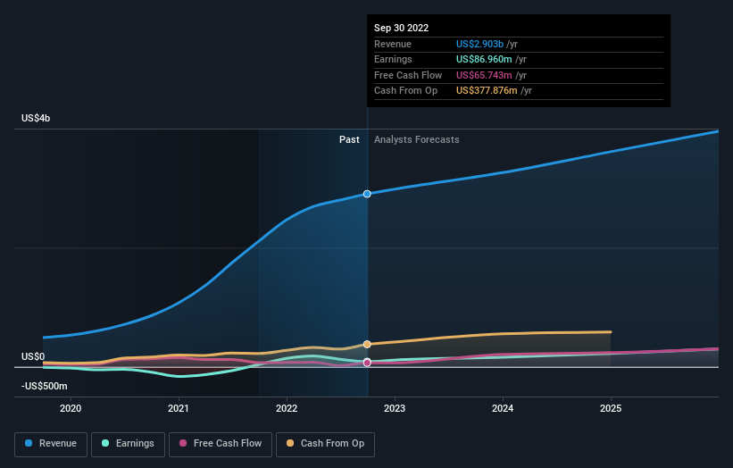Screen dimensions: 733x468
Task: Click the pink Free Cash Flow data point
Action: pos(367,363)
